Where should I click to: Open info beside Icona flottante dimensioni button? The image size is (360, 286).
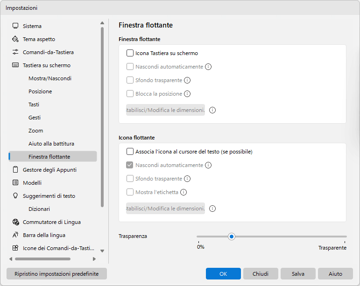click(212, 209)
